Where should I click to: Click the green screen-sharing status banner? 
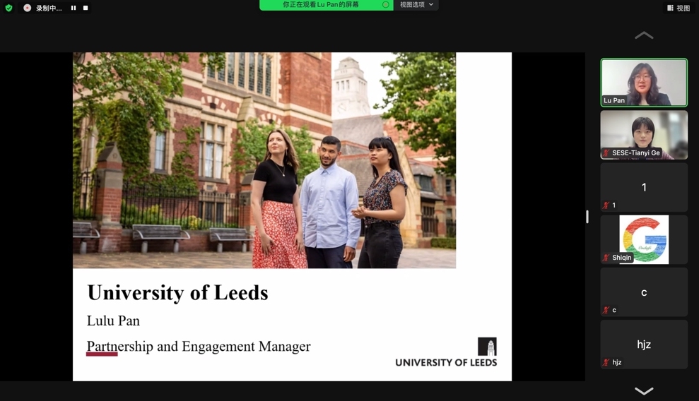click(327, 5)
